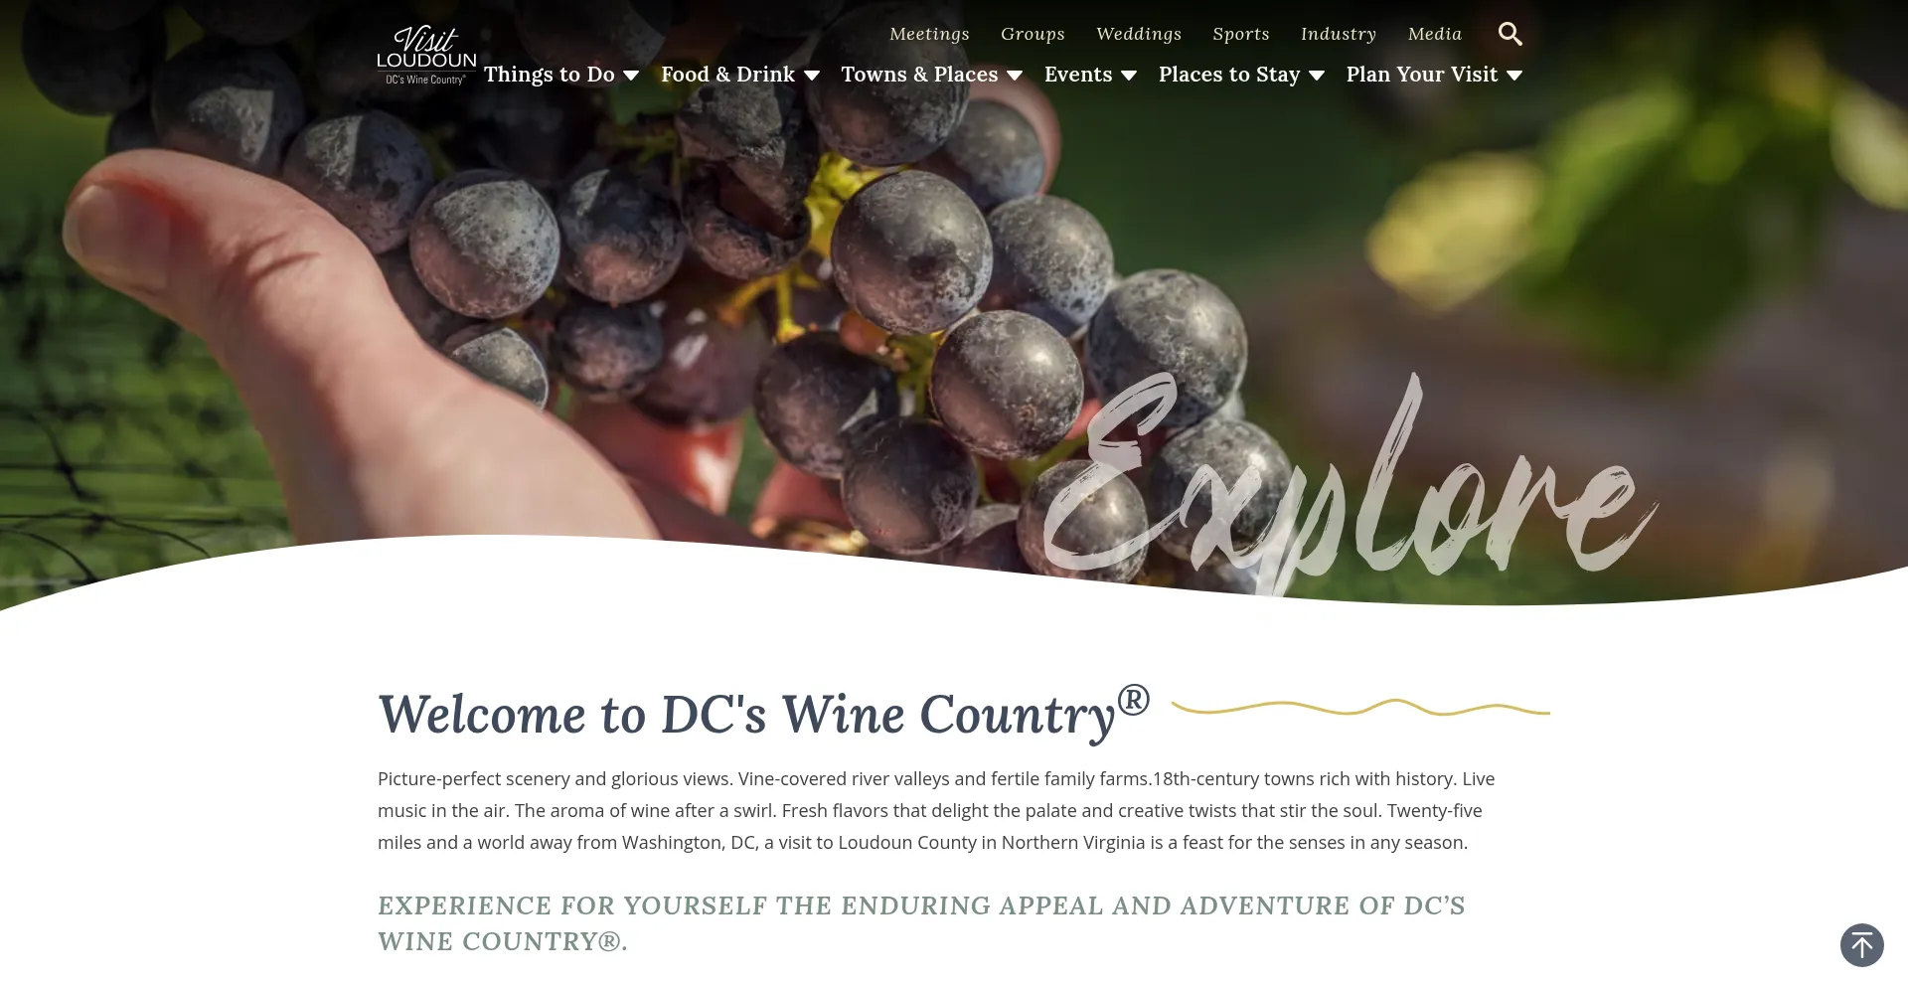Click the Visit Loudoun logo
Viewport: 1908px width, 987px height.
(x=426, y=56)
